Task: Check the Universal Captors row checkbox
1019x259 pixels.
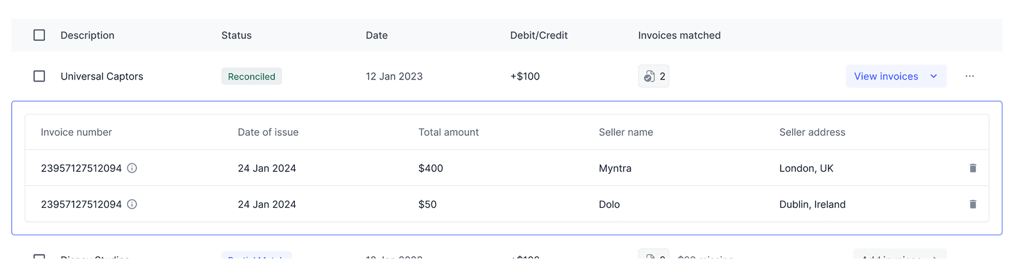Action: pyautogui.click(x=39, y=76)
